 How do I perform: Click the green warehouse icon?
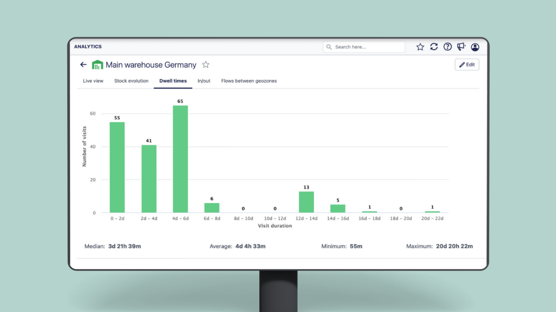[x=97, y=65]
